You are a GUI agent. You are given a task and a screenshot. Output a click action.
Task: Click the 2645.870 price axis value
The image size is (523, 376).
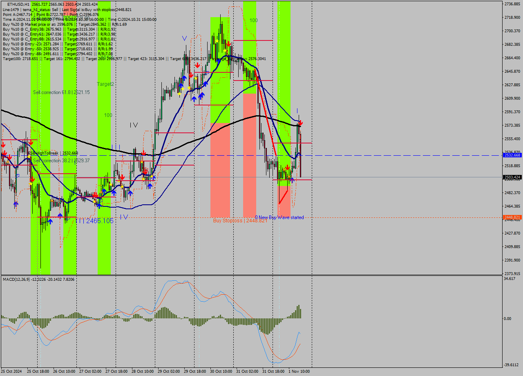click(512, 71)
